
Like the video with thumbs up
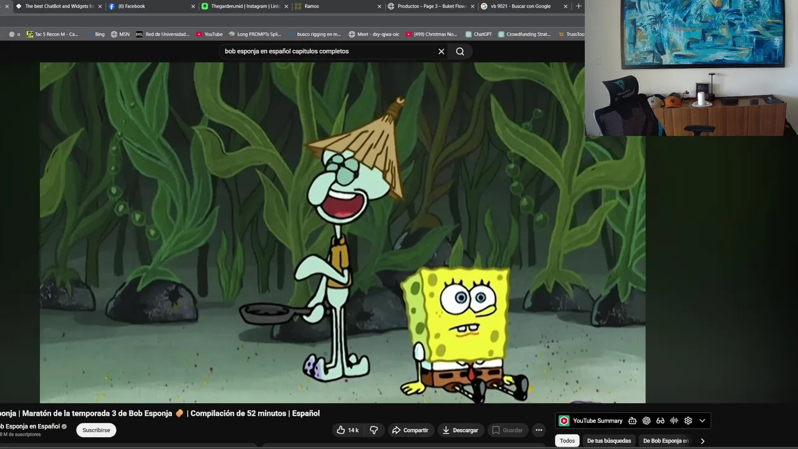point(349,430)
